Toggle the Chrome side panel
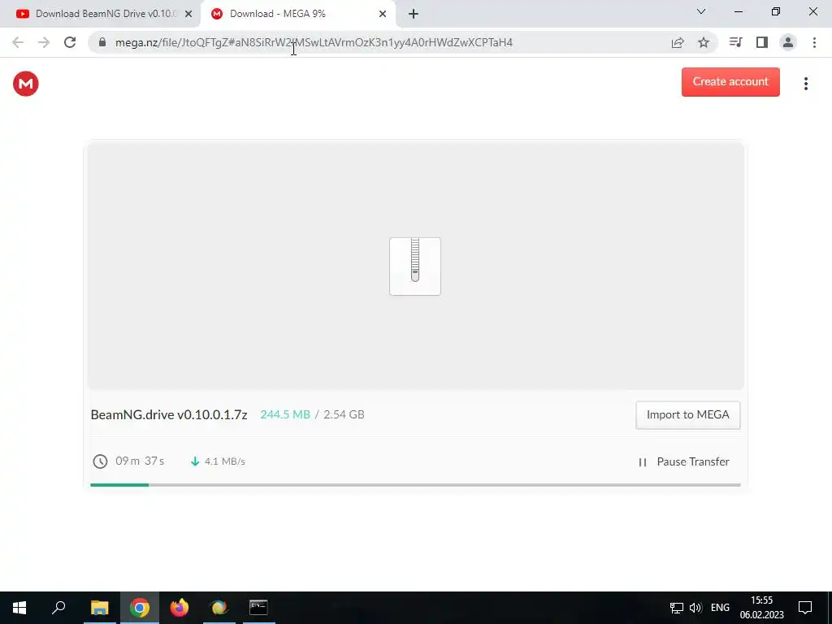 [x=762, y=42]
